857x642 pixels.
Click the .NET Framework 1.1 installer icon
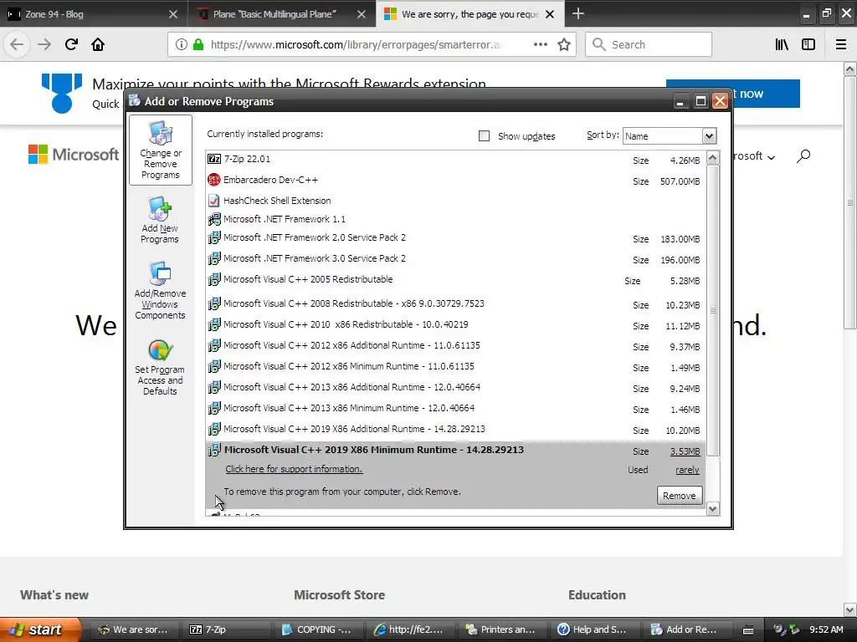click(214, 219)
